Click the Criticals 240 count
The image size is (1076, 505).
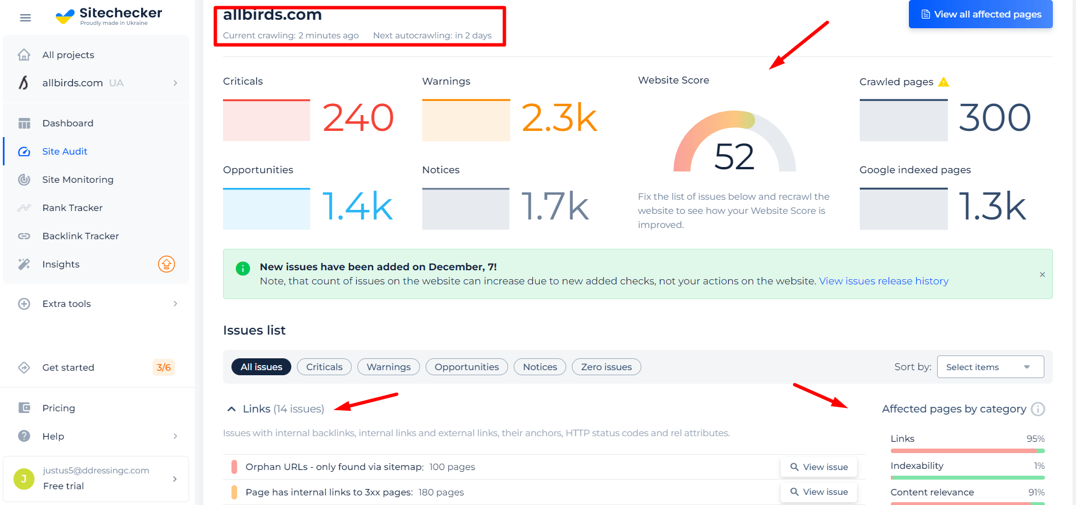[x=358, y=118]
